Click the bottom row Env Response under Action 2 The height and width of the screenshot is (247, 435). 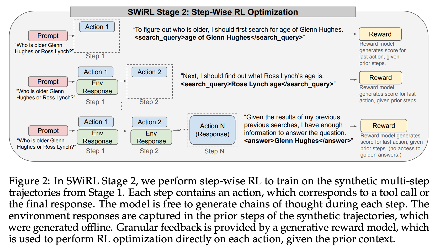click(x=151, y=137)
